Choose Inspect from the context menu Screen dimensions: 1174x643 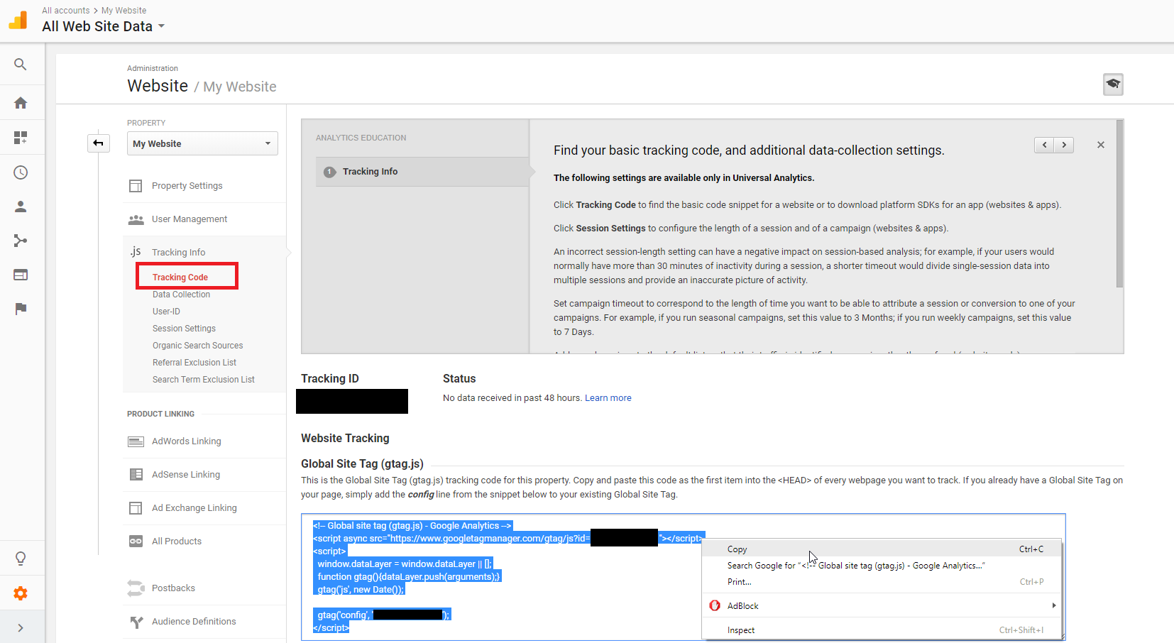pyautogui.click(x=882, y=630)
